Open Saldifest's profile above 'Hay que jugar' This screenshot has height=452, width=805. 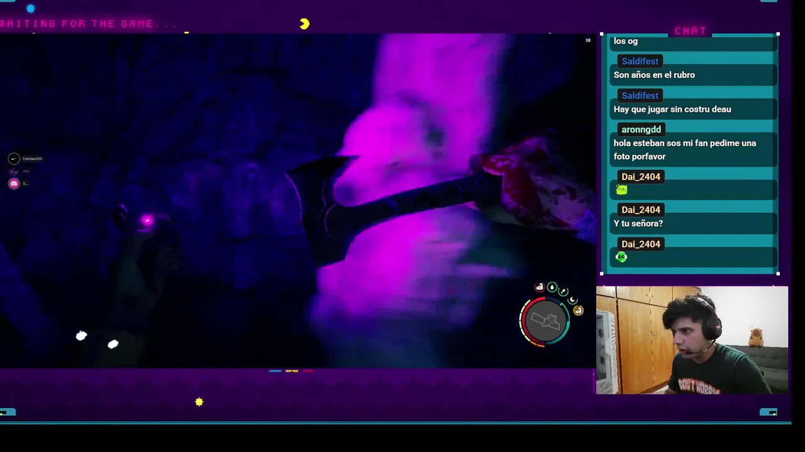coord(640,95)
